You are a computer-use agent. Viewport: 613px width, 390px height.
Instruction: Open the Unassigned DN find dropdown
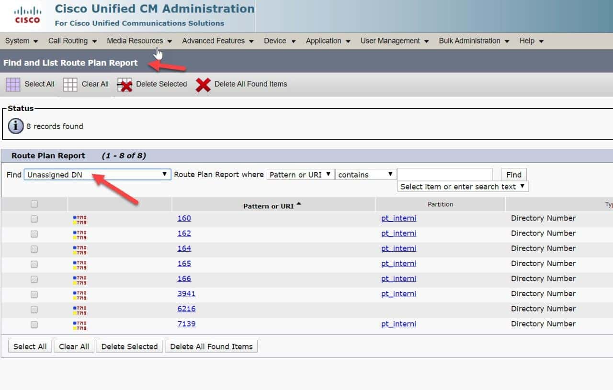(x=98, y=175)
